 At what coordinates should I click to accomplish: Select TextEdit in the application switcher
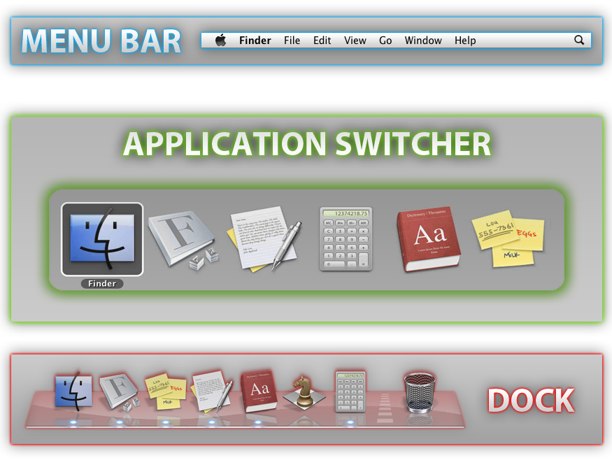coord(264,239)
